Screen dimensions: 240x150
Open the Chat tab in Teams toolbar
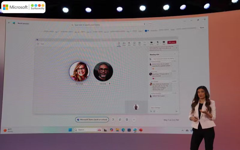(119, 43)
